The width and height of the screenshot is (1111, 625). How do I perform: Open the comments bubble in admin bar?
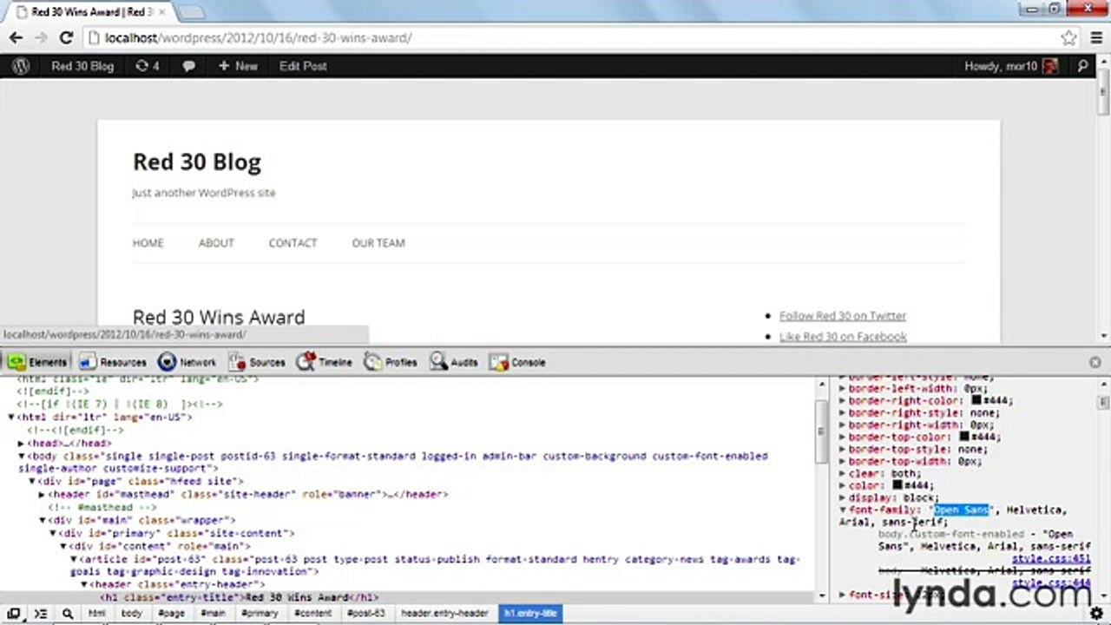pyautogui.click(x=188, y=66)
